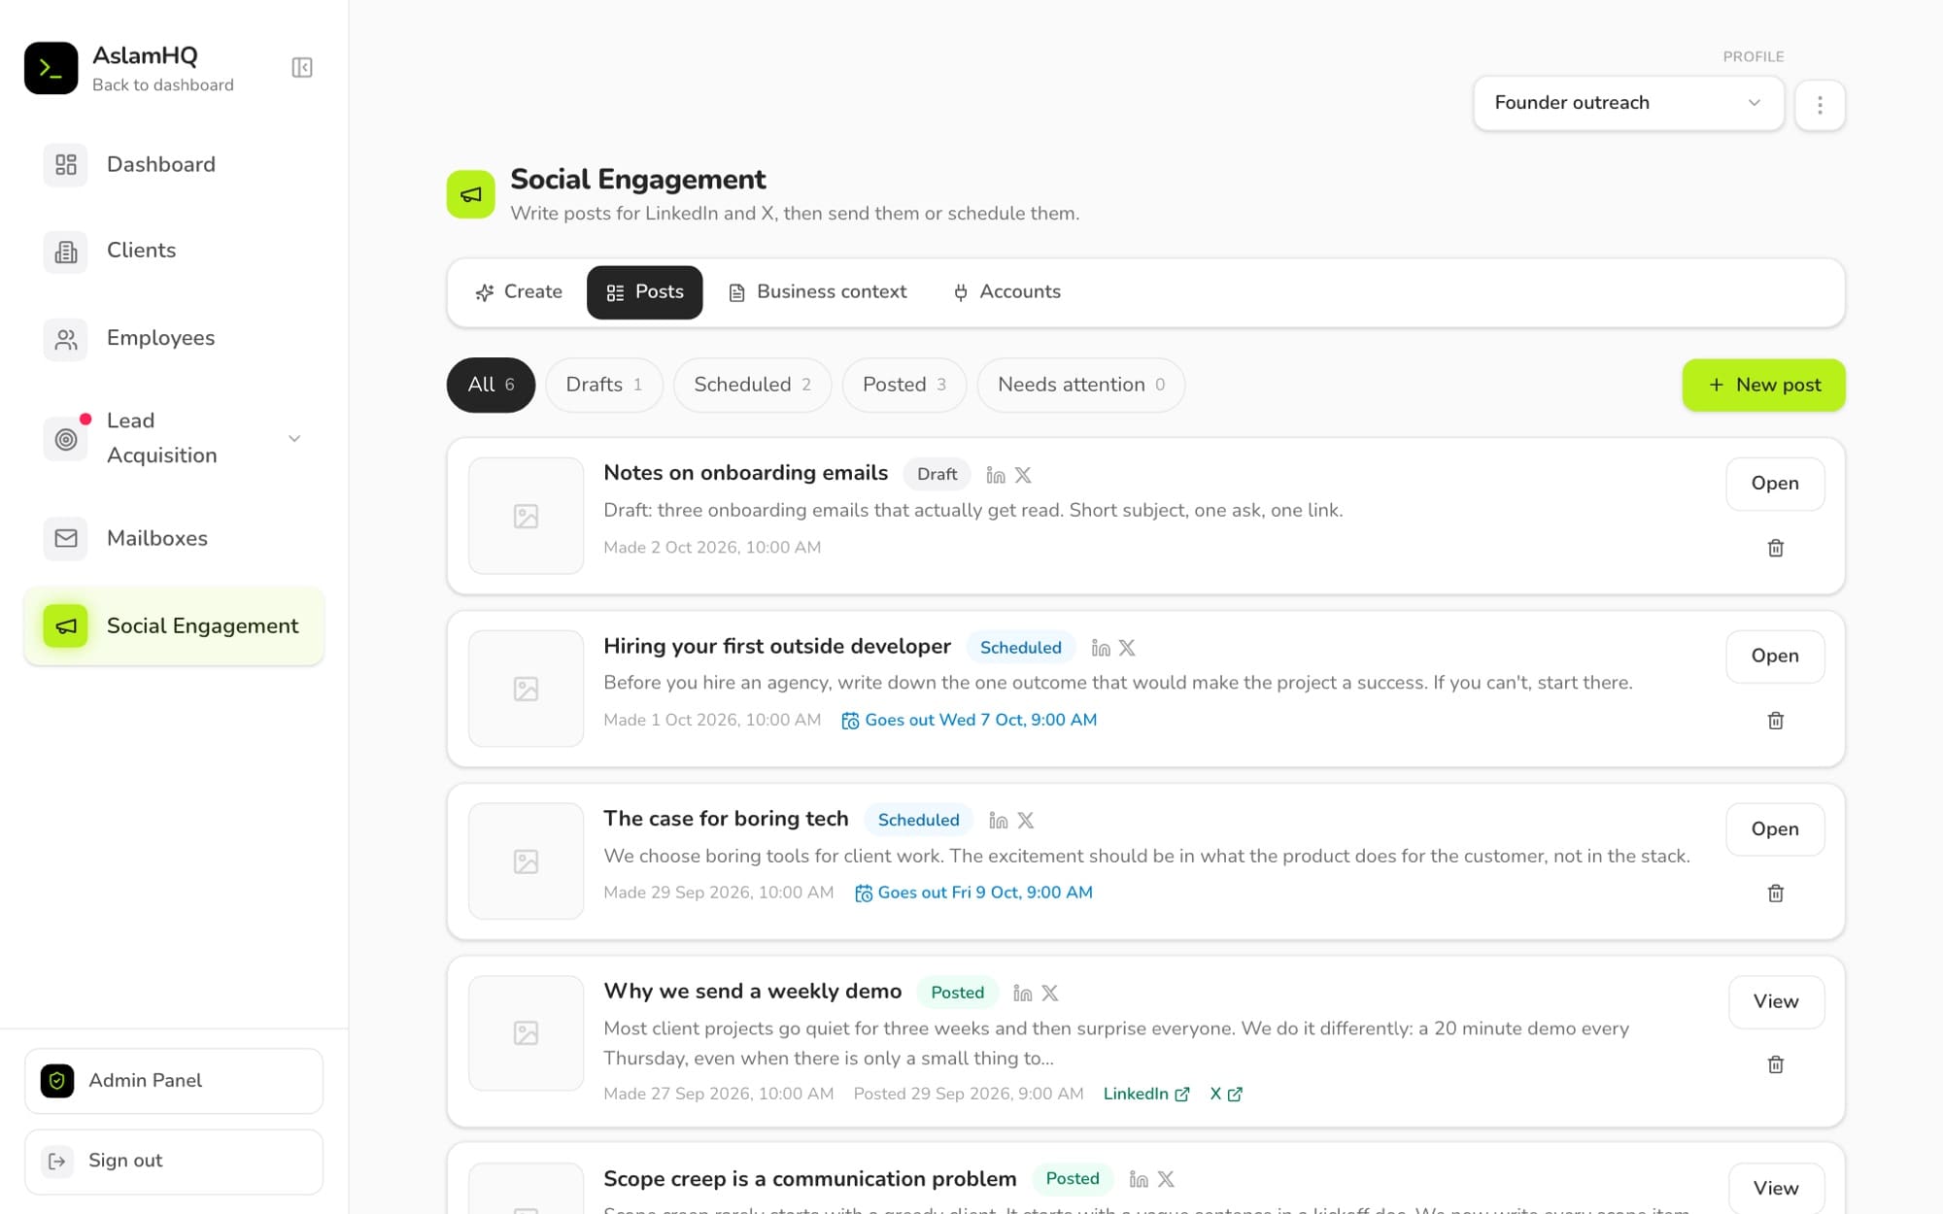The height and width of the screenshot is (1214, 1943).
Task: Select Social Engagement in sidebar
Action: tap(174, 626)
